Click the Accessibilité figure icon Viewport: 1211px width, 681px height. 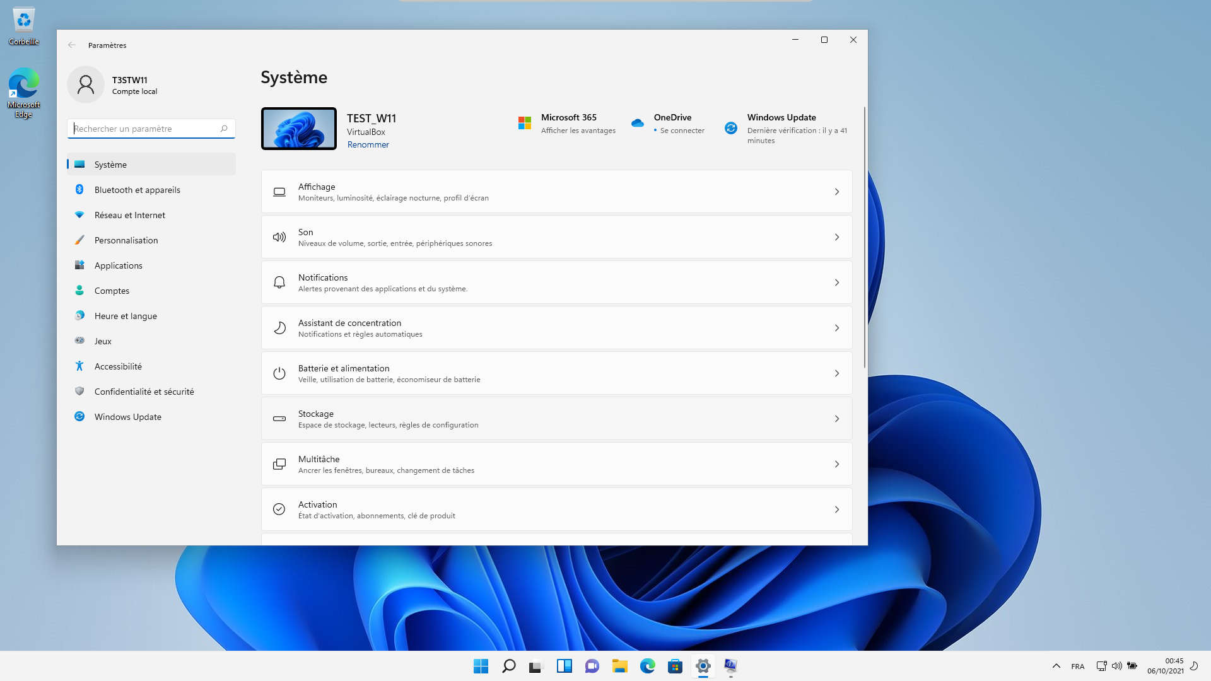(x=79, y=366)
